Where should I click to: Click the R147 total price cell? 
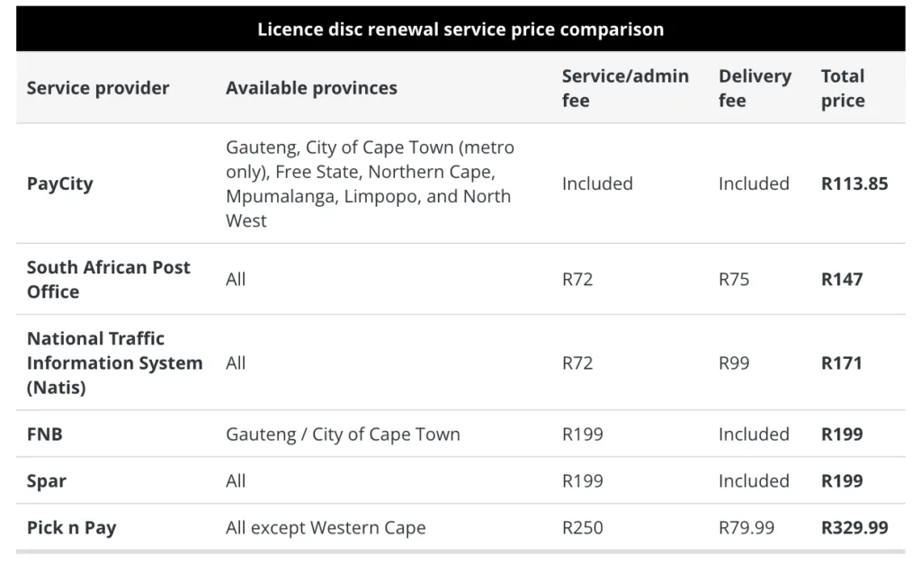[842, 280]
